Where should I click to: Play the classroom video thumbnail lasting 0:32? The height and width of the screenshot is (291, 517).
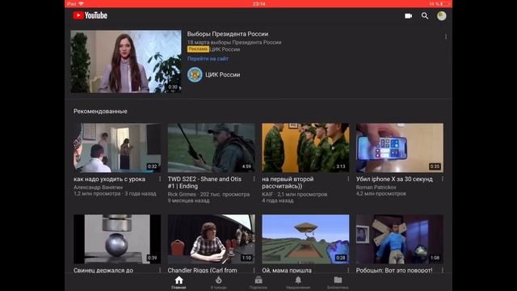tap(117, 148)
